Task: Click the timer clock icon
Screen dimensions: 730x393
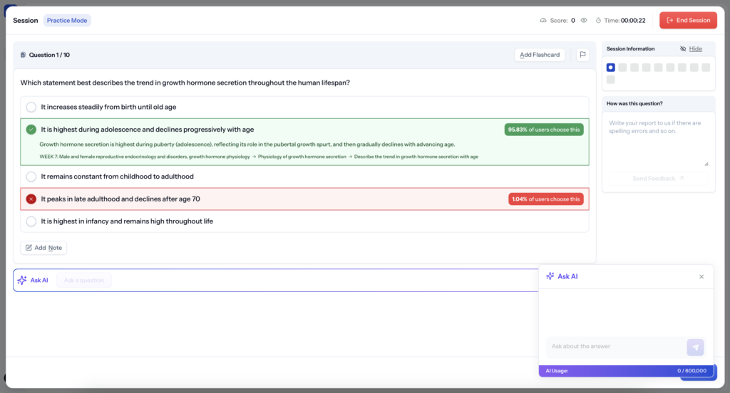Action: click(x=598, y=21)
